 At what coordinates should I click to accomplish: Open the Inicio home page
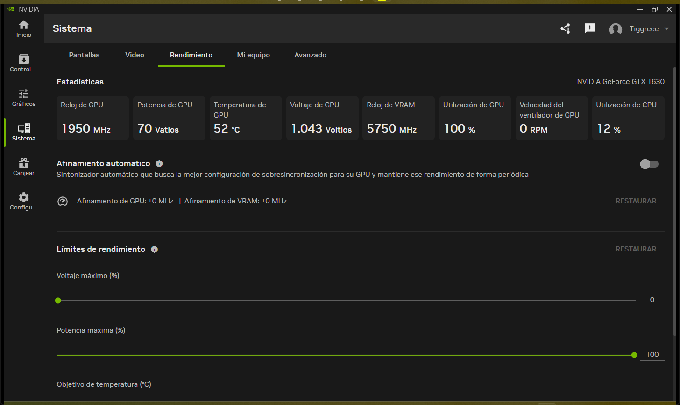[24, 29]
